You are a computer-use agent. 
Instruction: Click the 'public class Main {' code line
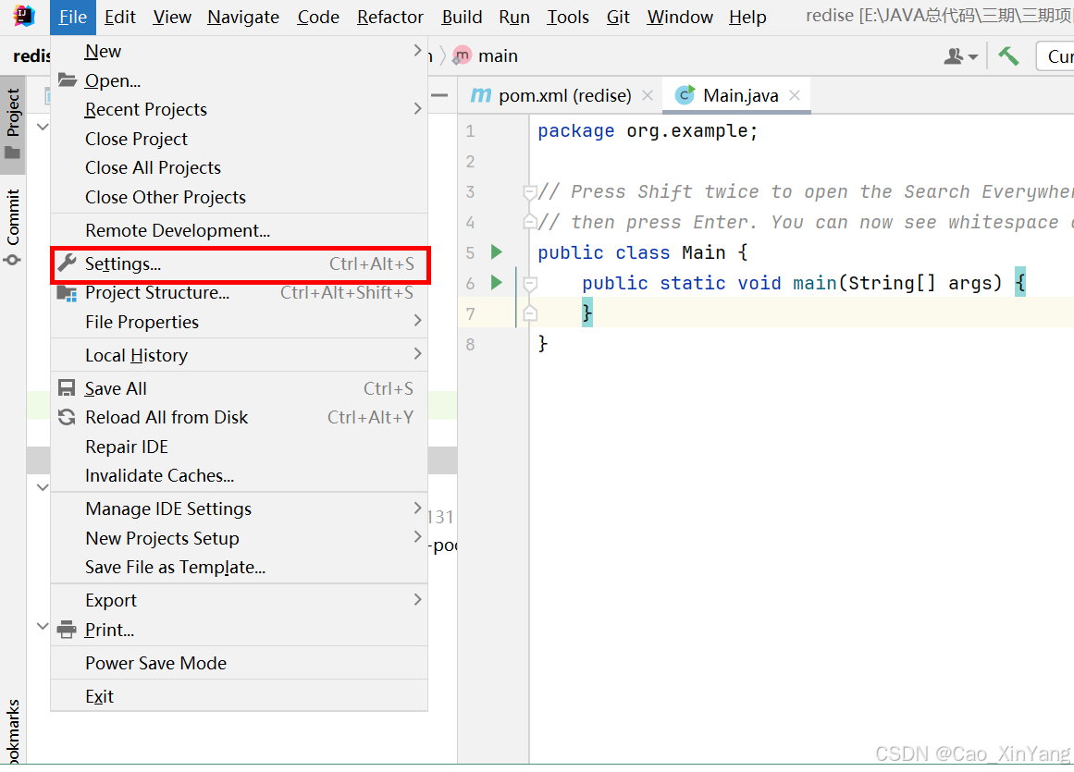643,252
